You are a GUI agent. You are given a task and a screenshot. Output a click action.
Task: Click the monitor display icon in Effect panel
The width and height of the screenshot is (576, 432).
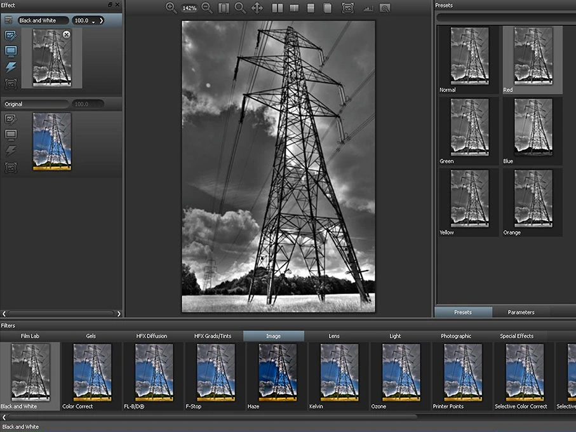pos(11,51)
